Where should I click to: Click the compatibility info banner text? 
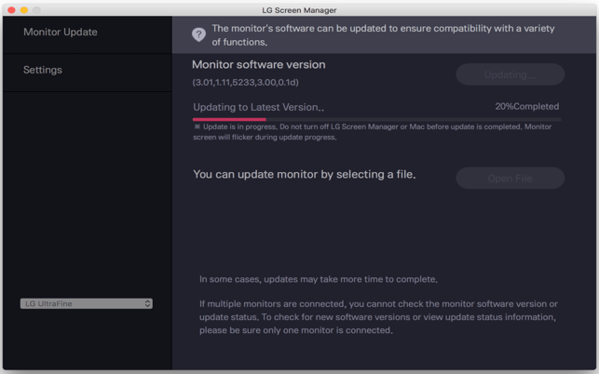click(x=383, y=35)
